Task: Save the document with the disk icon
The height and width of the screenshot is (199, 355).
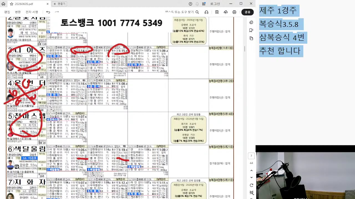Action: (x=217, y=12)
